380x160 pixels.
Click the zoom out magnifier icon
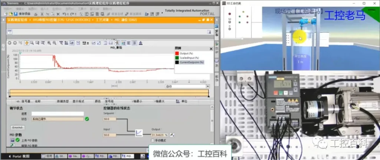pyautogui.click(x=55, y=43)
